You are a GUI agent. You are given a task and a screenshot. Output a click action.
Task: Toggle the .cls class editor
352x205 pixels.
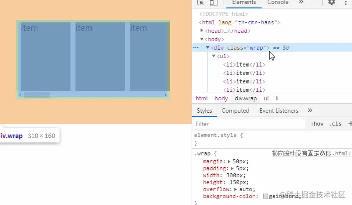click(335, 124)
